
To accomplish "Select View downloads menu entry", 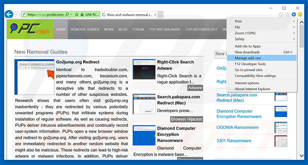I will (262, 52).
